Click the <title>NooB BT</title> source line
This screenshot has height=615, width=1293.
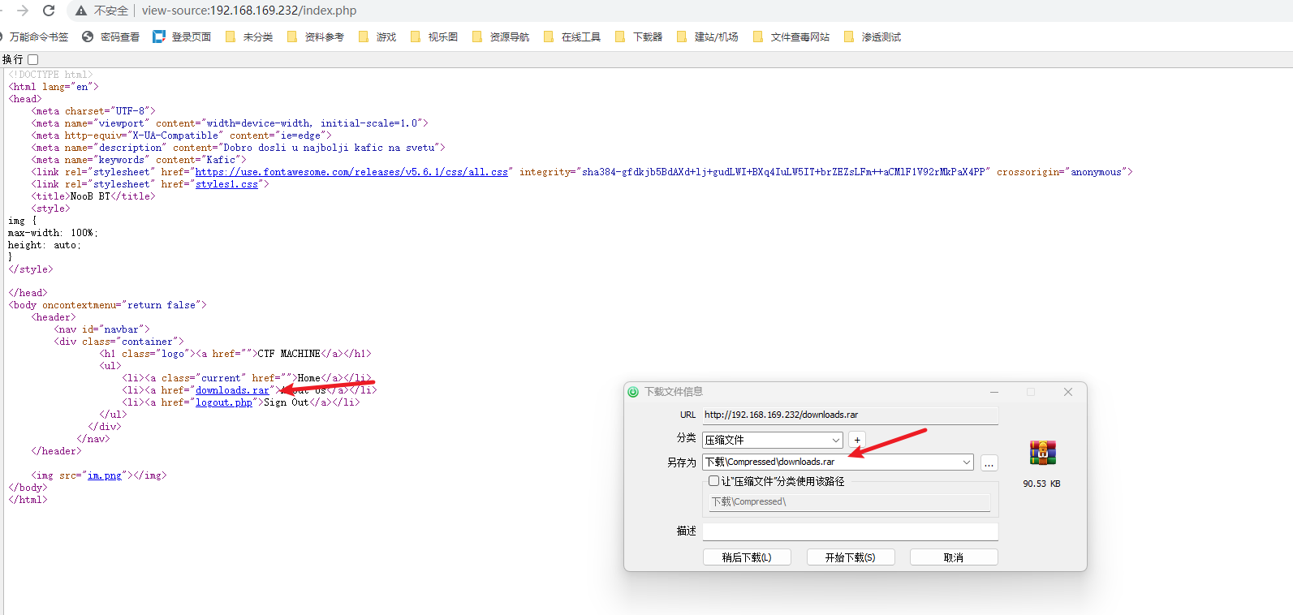pos(93,196)
